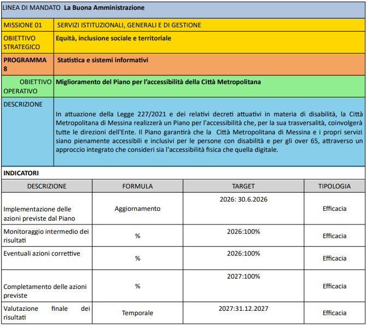367x325 pixels.
Task: Select the '2027:31.12.2027' target value
Action: click(243, 309)
